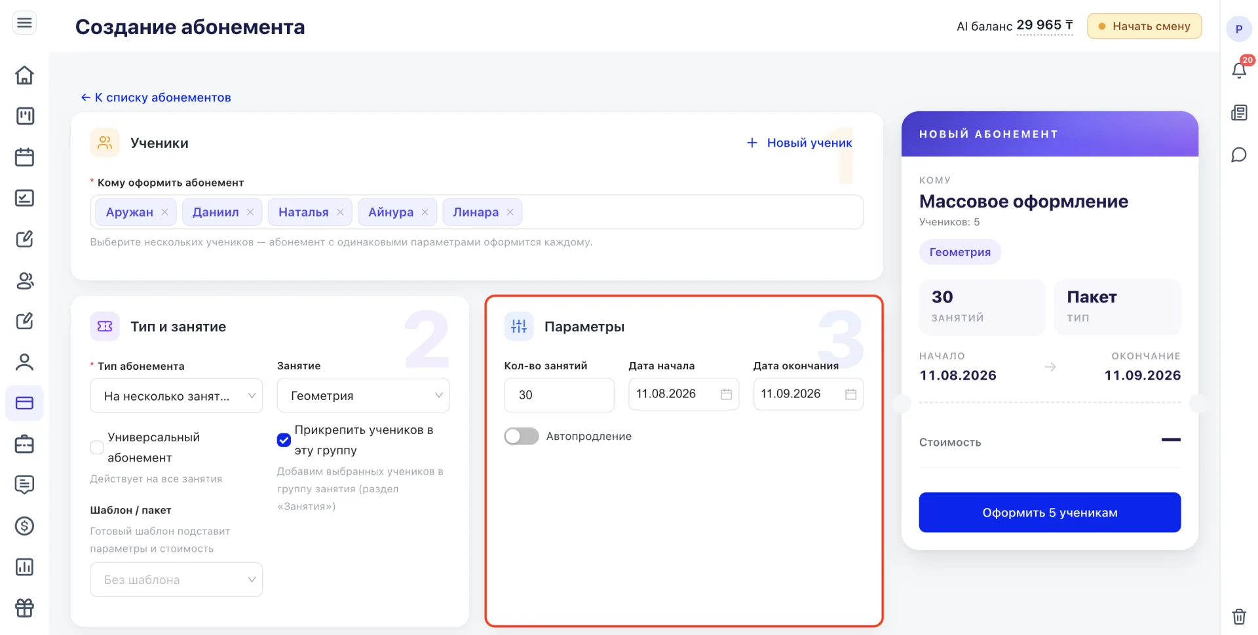This screenshot has height=635, width=1258.
Task: Open the card subscriptions sidebar icon
Action: coord(24,403)
